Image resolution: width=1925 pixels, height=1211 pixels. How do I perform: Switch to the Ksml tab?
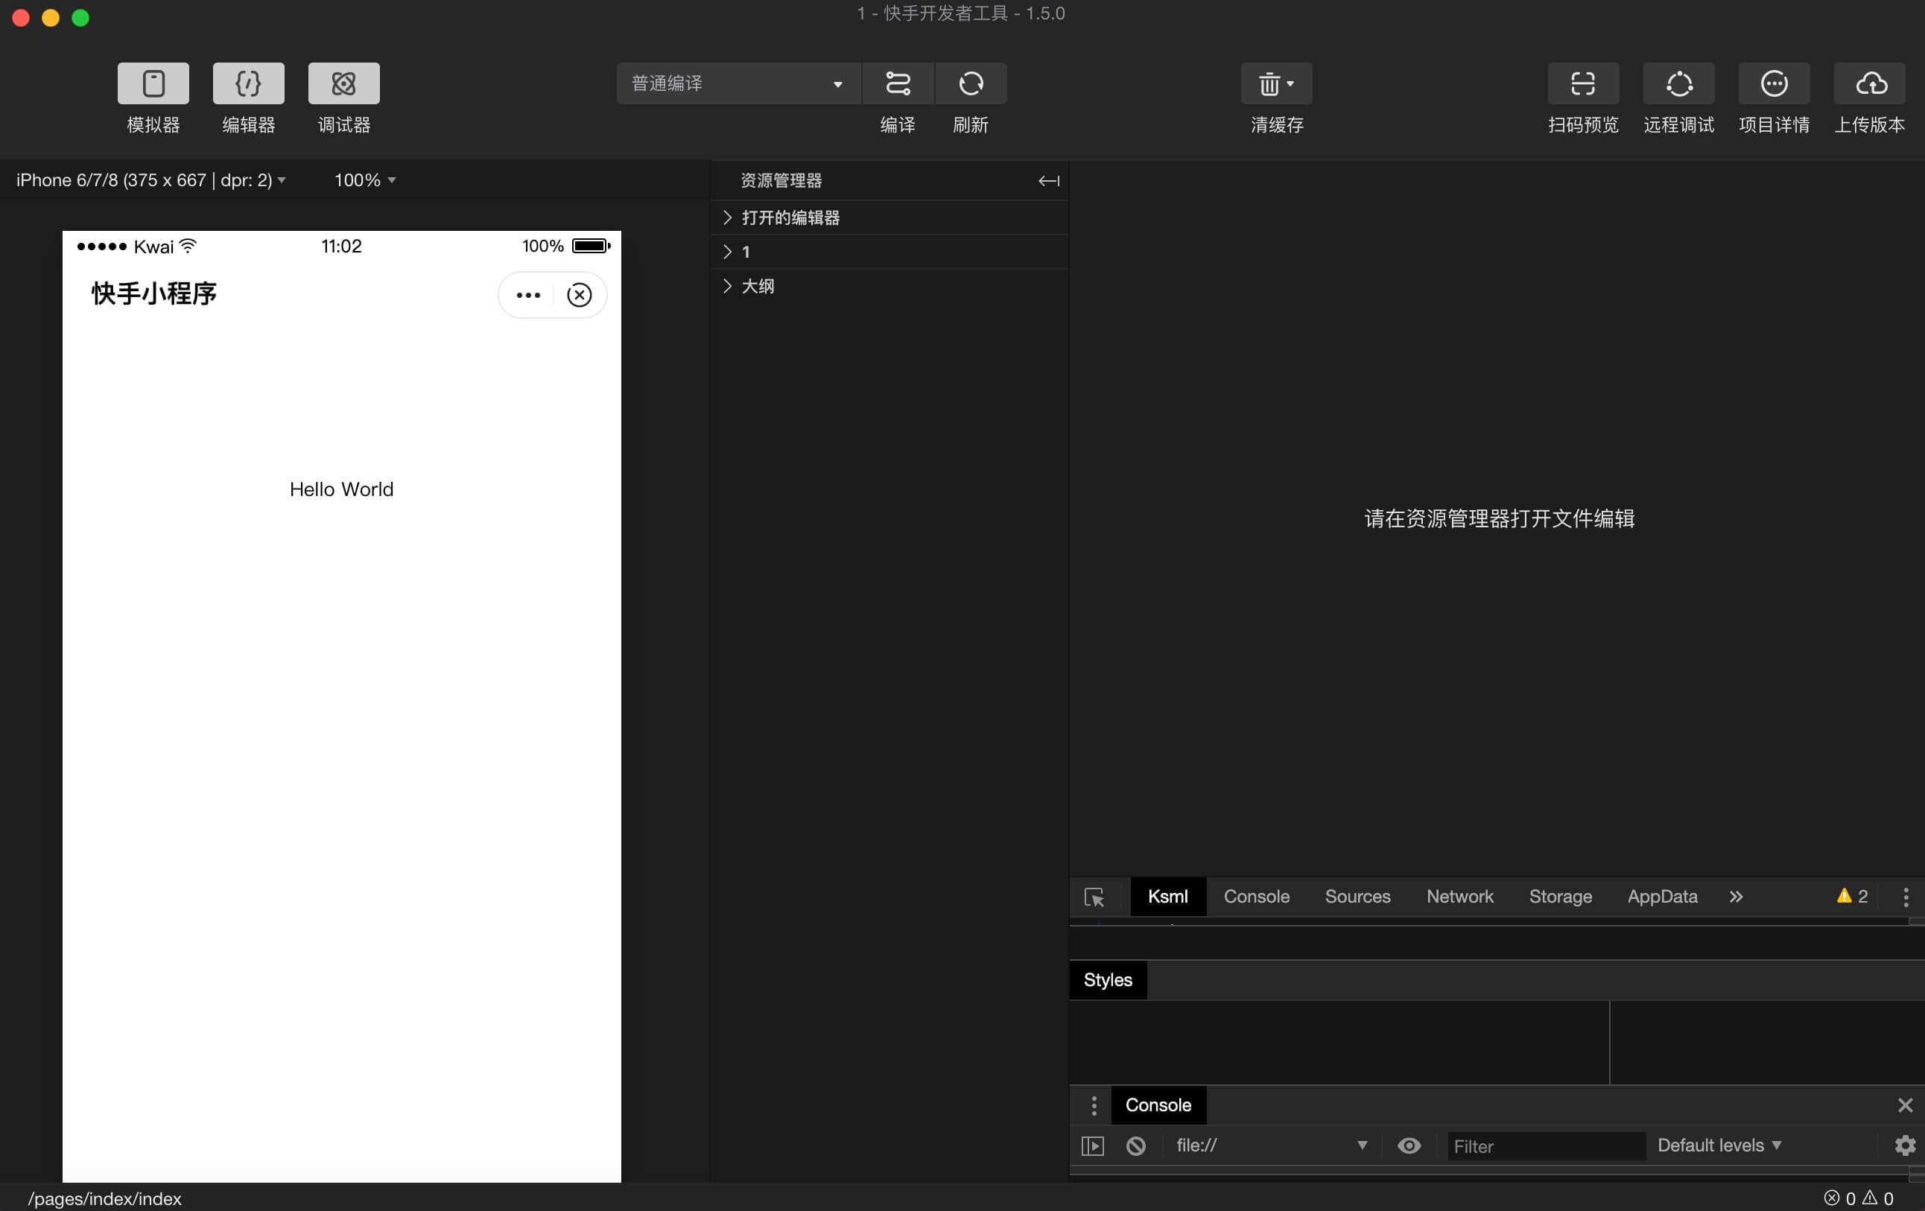coord(1167,897)
